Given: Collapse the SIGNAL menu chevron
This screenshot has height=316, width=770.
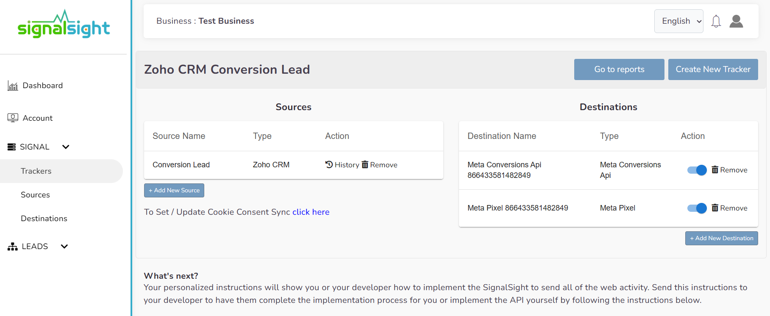Looking at the screenshot, I should point(66,147).
